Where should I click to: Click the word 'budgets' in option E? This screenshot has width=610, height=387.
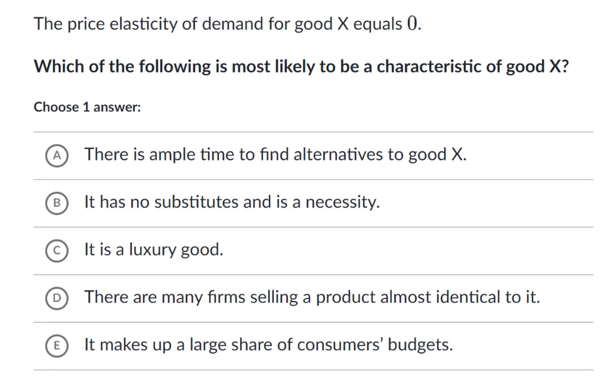420,345
